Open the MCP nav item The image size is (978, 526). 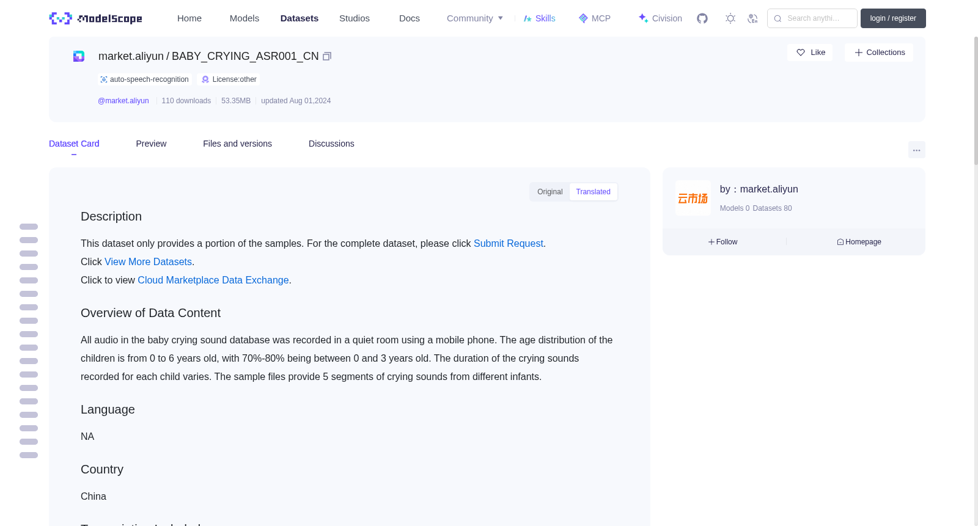tap(594, 18)
